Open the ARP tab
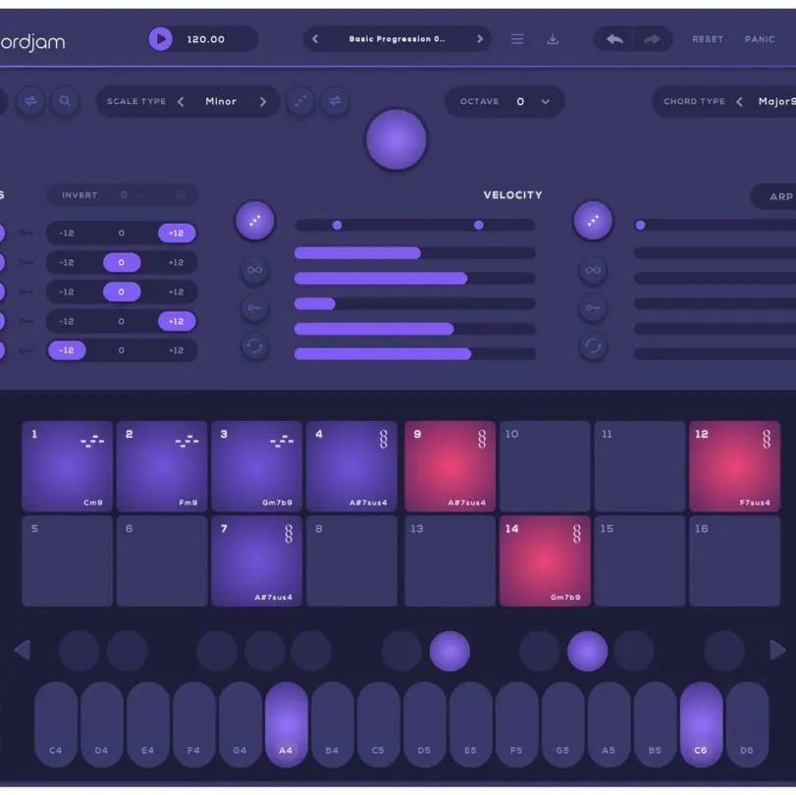This screenshot has width=796, height=795. (x=775, y=196)
